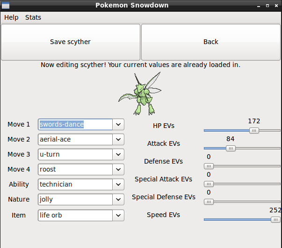Expand the Move 4 dropdown arrow
This screenshot has width=282, height=248.
point(118,169)
